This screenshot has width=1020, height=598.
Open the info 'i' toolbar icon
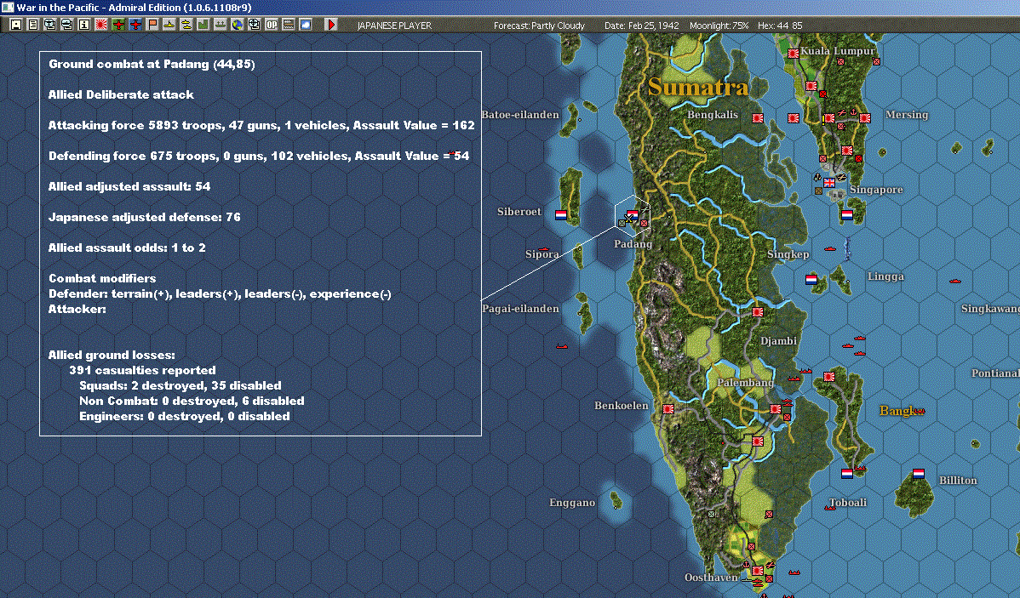pyautogui.click(x=84, y=25)
